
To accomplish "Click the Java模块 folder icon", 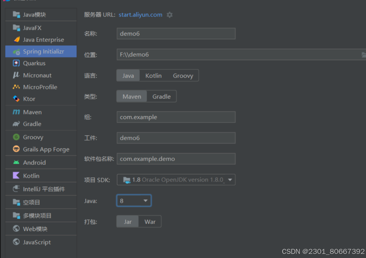I will tap(16, 14).
